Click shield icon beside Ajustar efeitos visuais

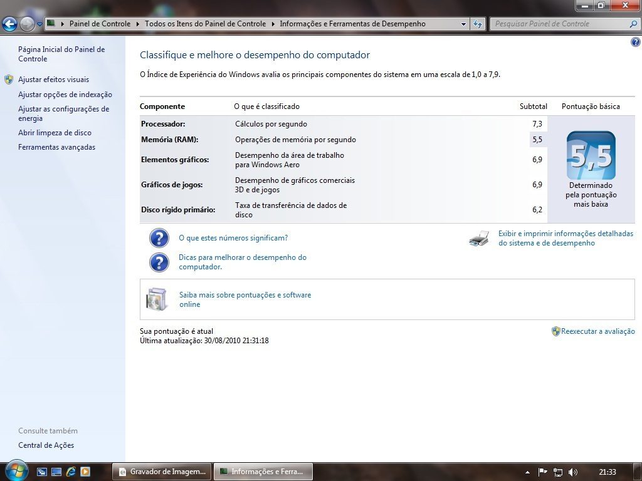click(9, 80)
